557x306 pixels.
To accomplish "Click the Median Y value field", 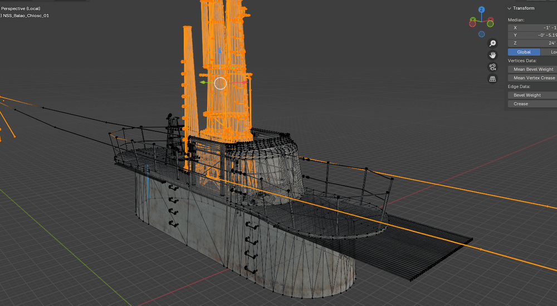I will tap(532, 35).
